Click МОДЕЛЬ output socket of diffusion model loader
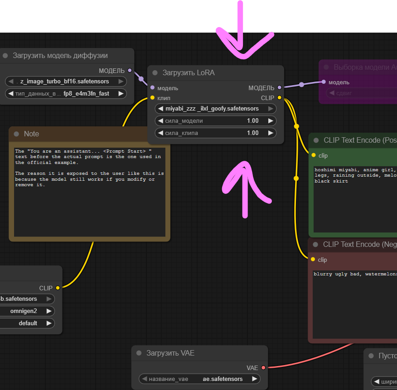 click(x=130, y=70)
